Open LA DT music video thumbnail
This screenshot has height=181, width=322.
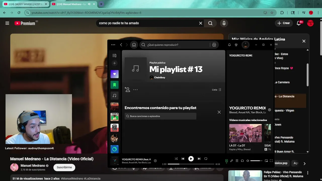coord(246,133)
